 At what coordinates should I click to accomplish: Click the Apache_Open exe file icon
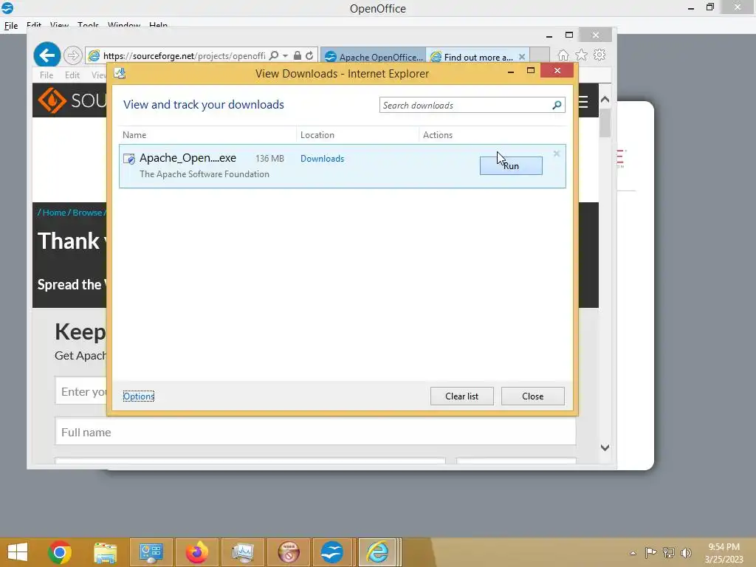128,159
